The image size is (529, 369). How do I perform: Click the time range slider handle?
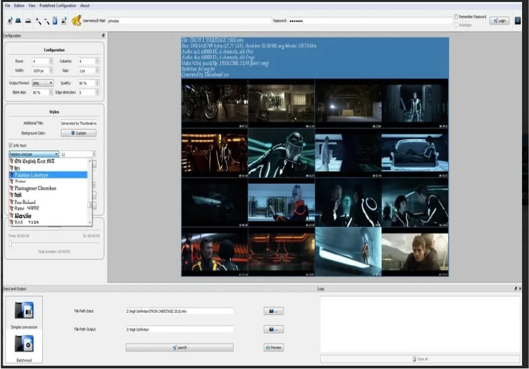[x=11, y=243]
